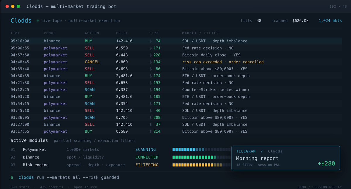Close the Clodds window with the red button
351x189 pixels.
(x=7, y=6)
